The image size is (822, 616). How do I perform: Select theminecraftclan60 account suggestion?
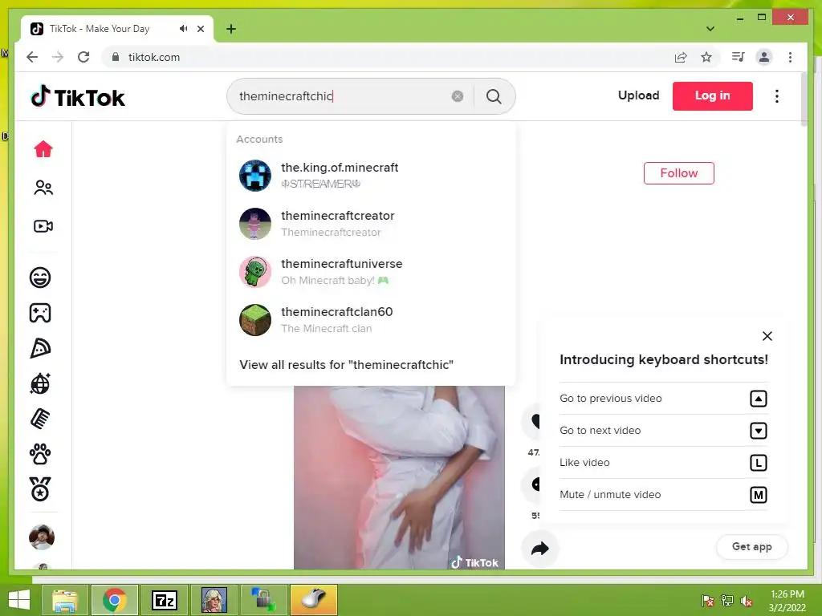[x=371, y=320]
